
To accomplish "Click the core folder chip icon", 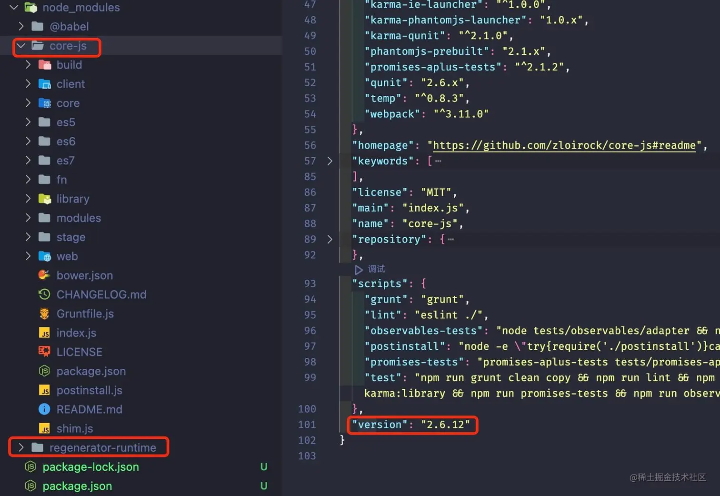I will coord(44,103).
